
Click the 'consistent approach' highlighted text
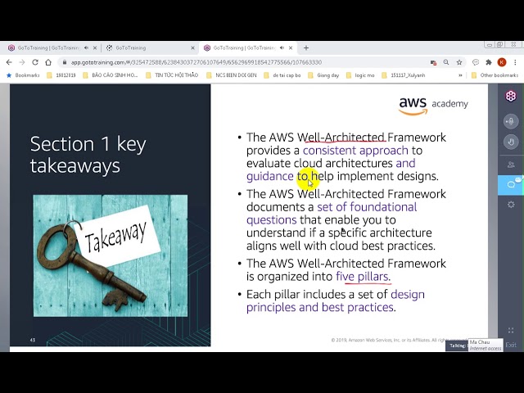[355, 151]
